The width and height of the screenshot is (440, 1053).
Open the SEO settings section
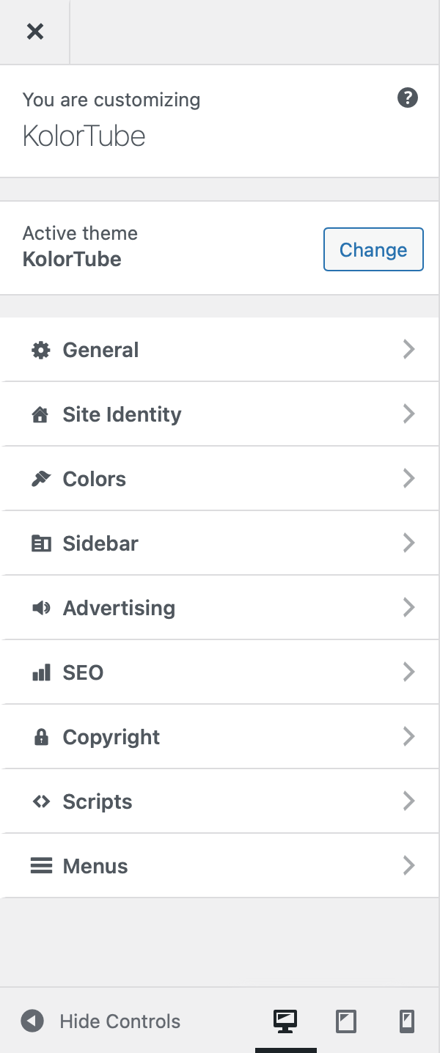coord(220,672)
